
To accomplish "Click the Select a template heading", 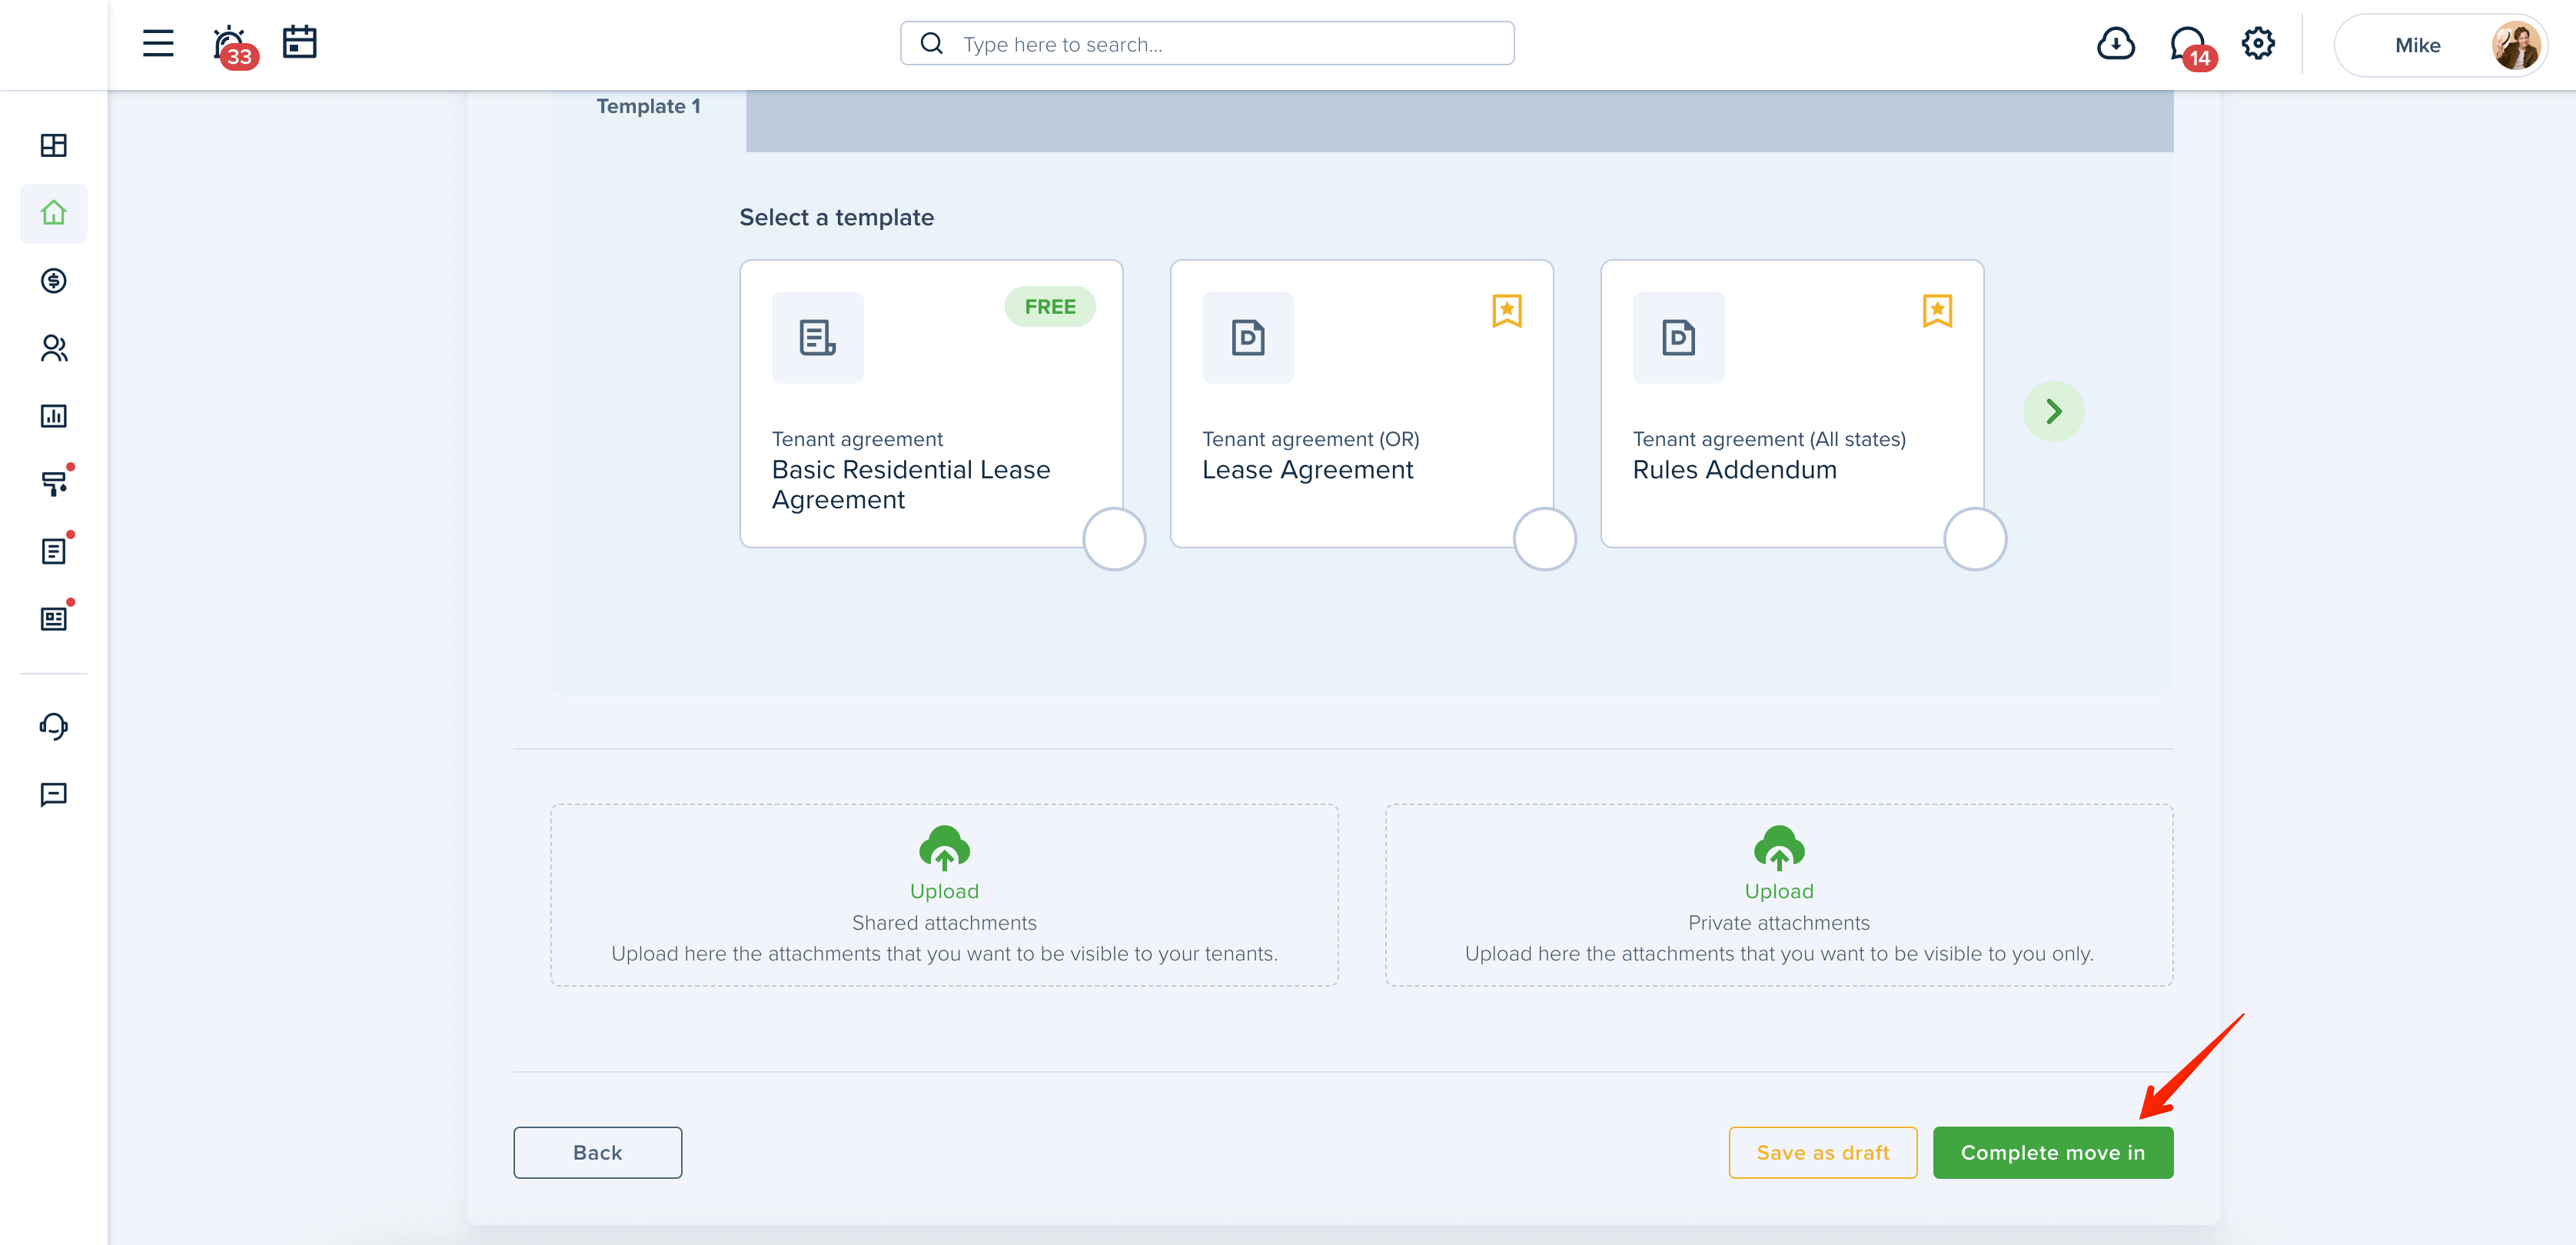I will pos(836,218).
